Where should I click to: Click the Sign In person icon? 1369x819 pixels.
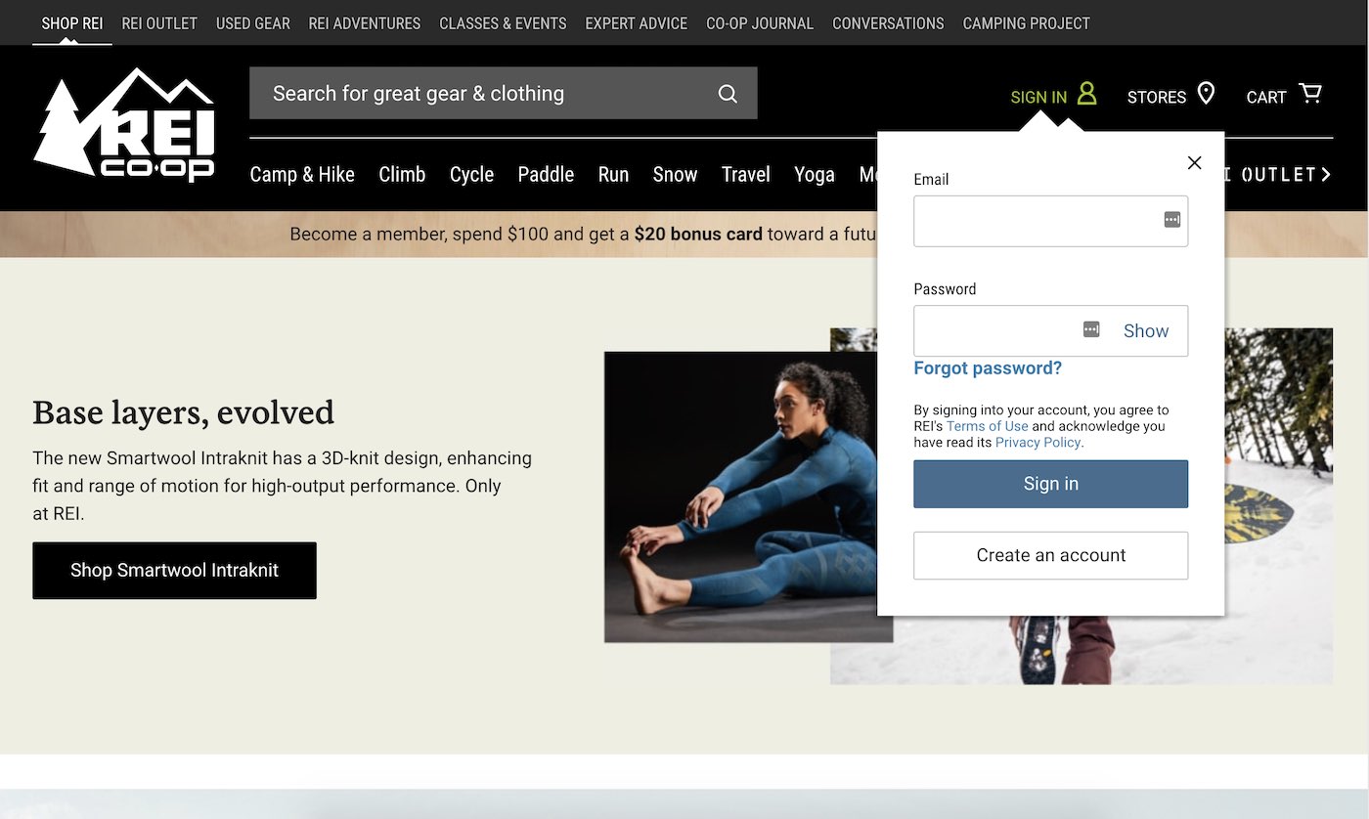(1086, 95)
